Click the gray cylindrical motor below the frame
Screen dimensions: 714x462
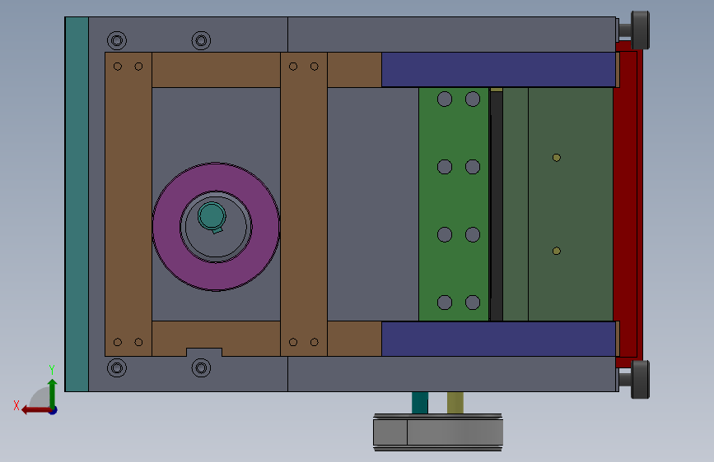438,432
